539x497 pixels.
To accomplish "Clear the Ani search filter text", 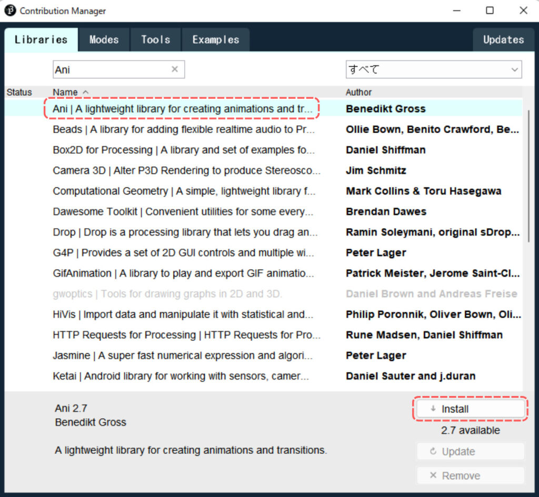I will point(175,69).
